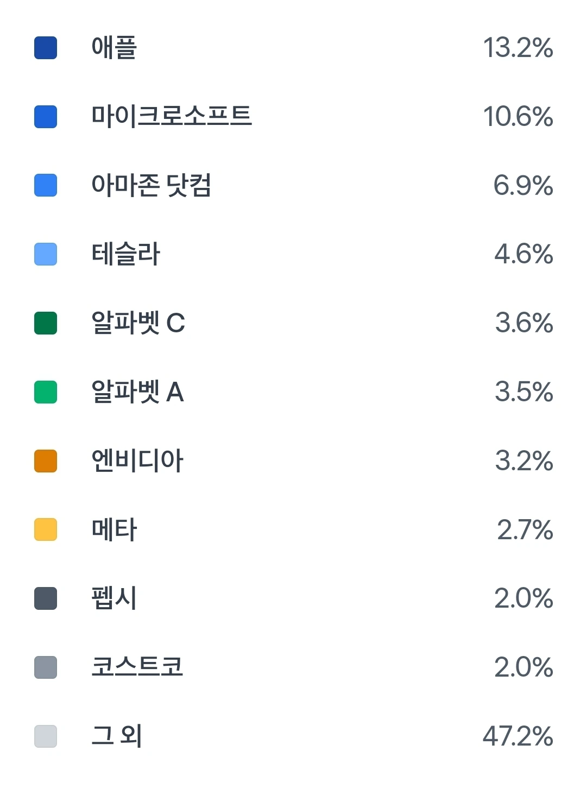
Task: Click the 아마존 닷컴 color swatch
Action: (46, 185)
